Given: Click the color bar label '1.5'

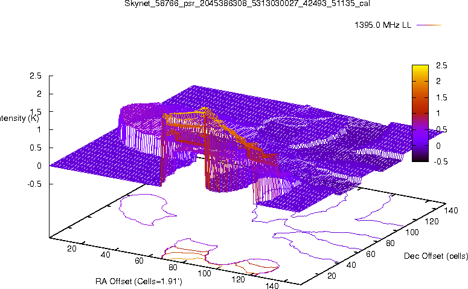Looking at the screenshot, I should [441, 98].
